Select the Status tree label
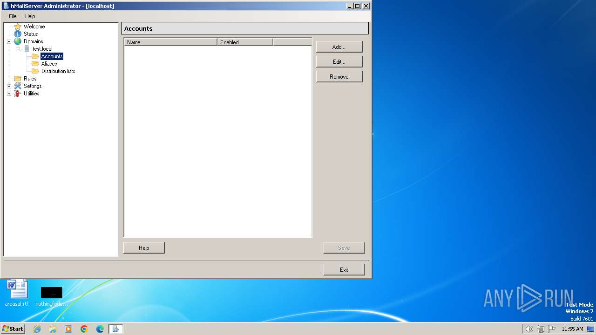The image size is (596, 335). (31, 34)
